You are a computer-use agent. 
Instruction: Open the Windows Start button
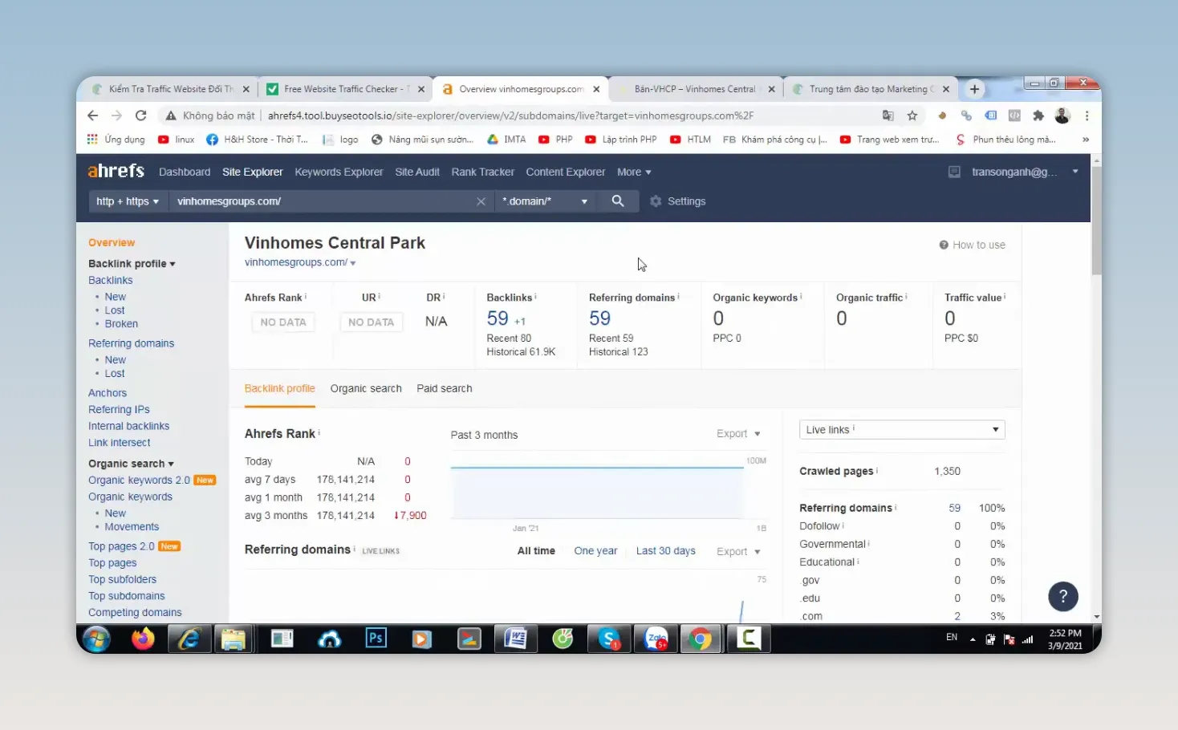[x=96, y=639]
